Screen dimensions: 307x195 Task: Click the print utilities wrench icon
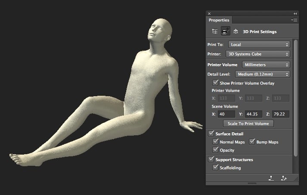pyautogui.click(x=283, y=177)
